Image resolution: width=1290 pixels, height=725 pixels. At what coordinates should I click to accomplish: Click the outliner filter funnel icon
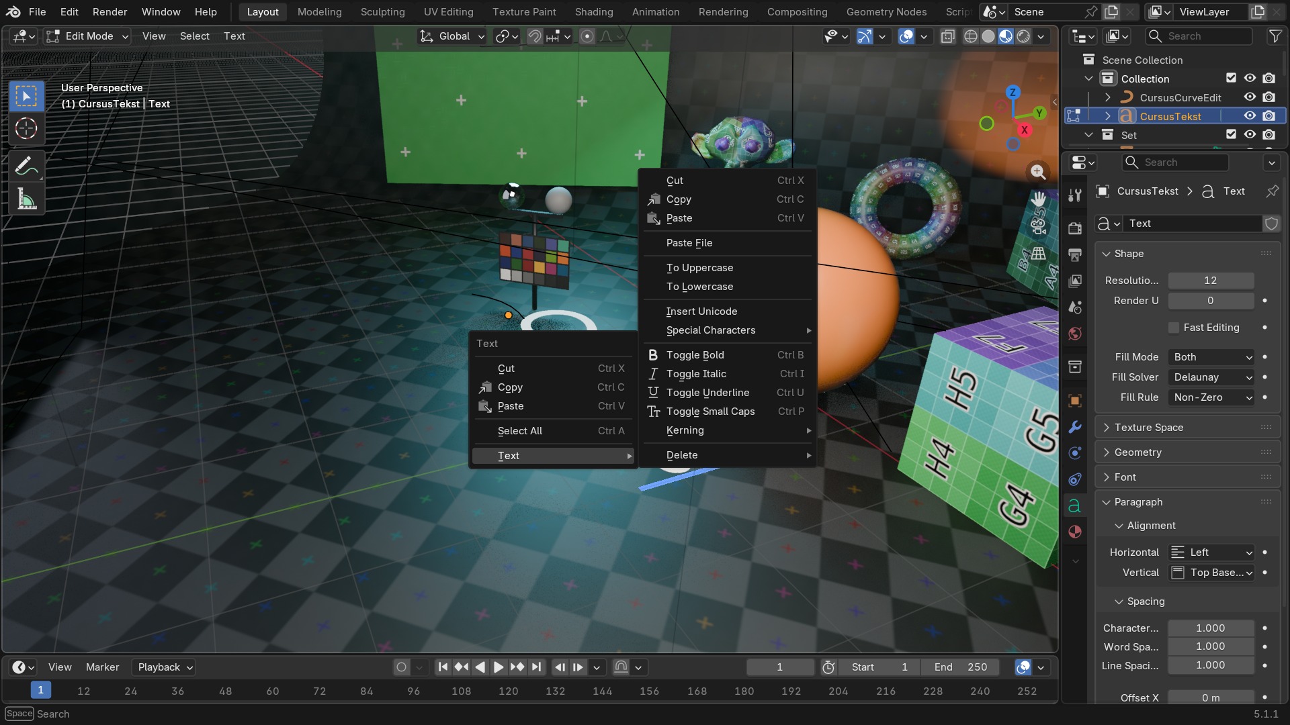[x=1275, y=36]
